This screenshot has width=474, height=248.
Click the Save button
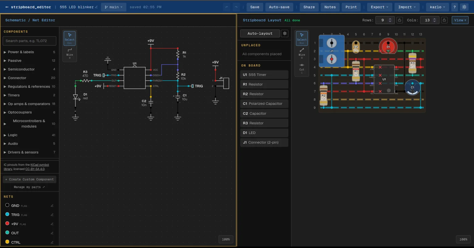(255, 7)
